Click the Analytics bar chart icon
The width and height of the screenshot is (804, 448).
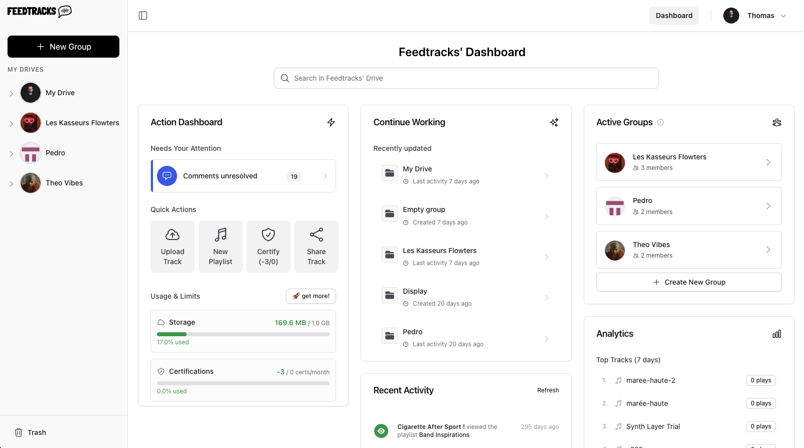click(x=777, y=334)
